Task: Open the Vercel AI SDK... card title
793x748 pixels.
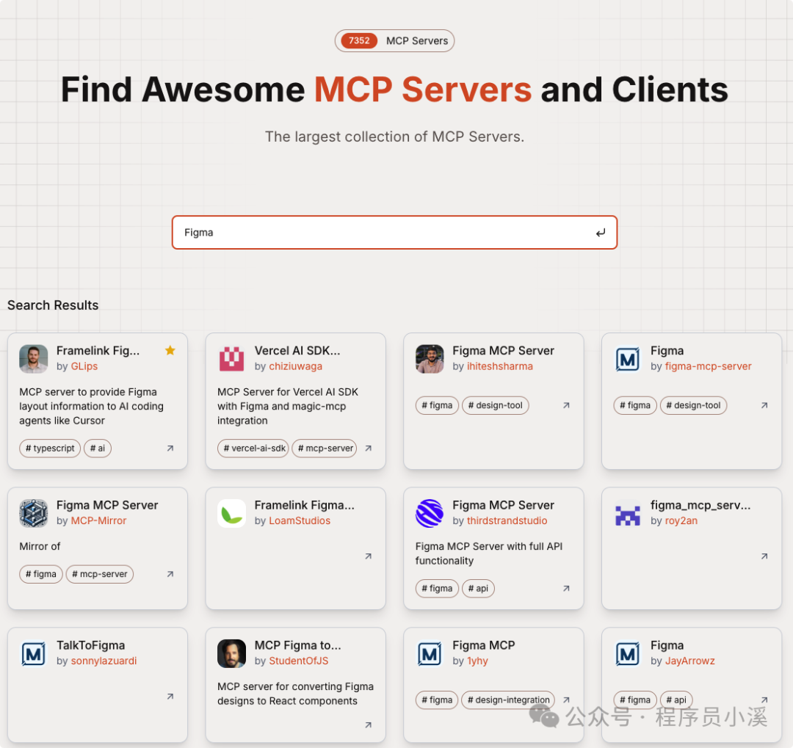Action: (297, 350)
